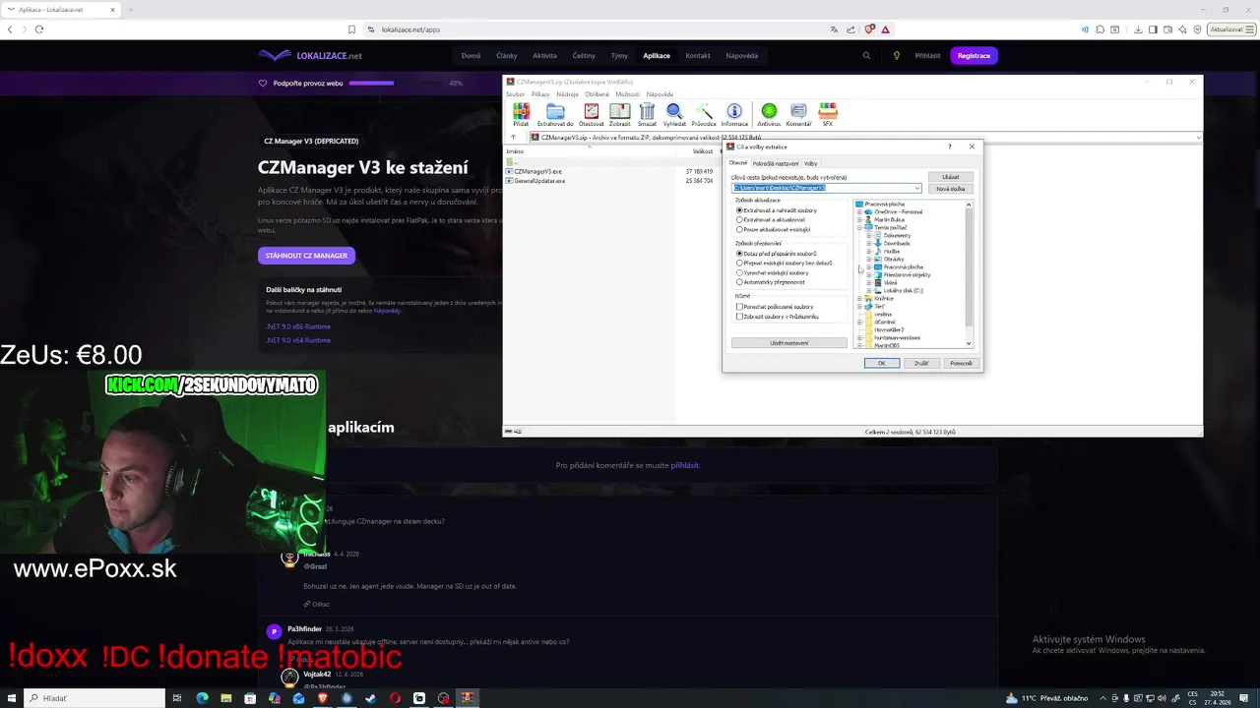
Task: Open the .NET 9.0 x64 Runtime link
Action: pos(298,340)
